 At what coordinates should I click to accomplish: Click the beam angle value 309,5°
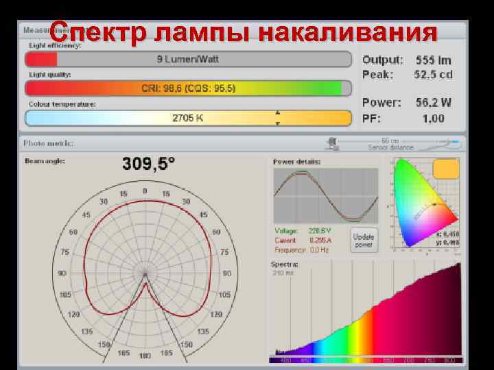(x=148, y=164)
